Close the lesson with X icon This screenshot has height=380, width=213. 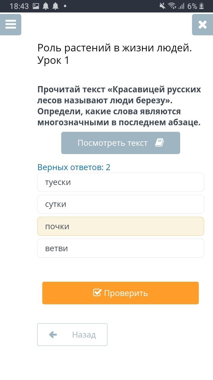(202, 25)
